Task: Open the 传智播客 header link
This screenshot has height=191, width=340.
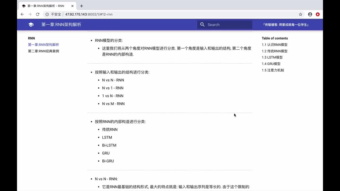Action: pos(286,25)
